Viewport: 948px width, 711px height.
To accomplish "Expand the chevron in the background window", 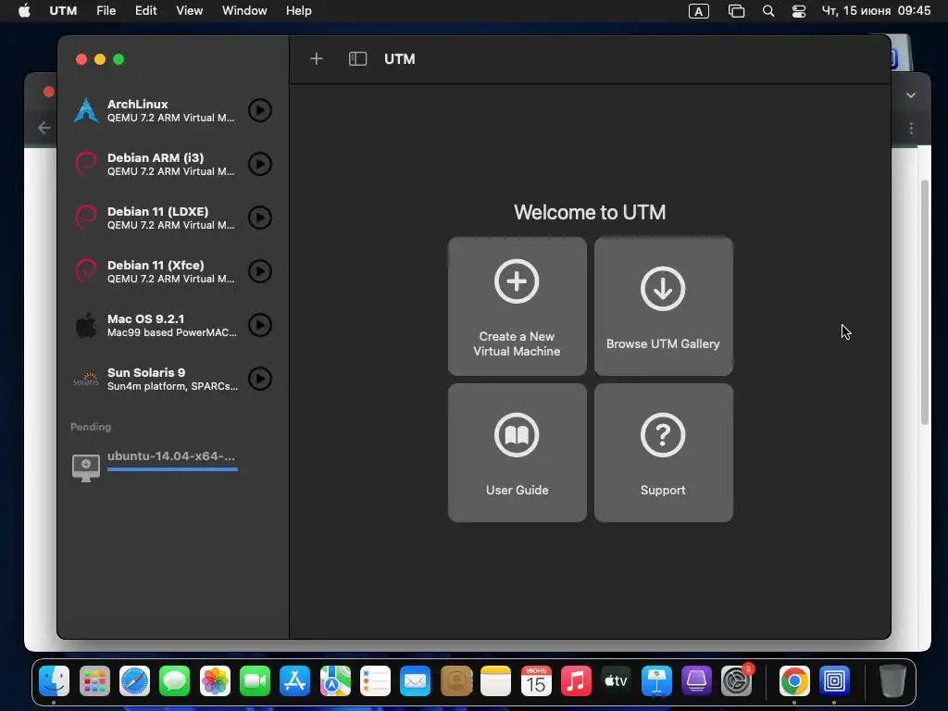I will pyautogui.click(x=911, y=95).
